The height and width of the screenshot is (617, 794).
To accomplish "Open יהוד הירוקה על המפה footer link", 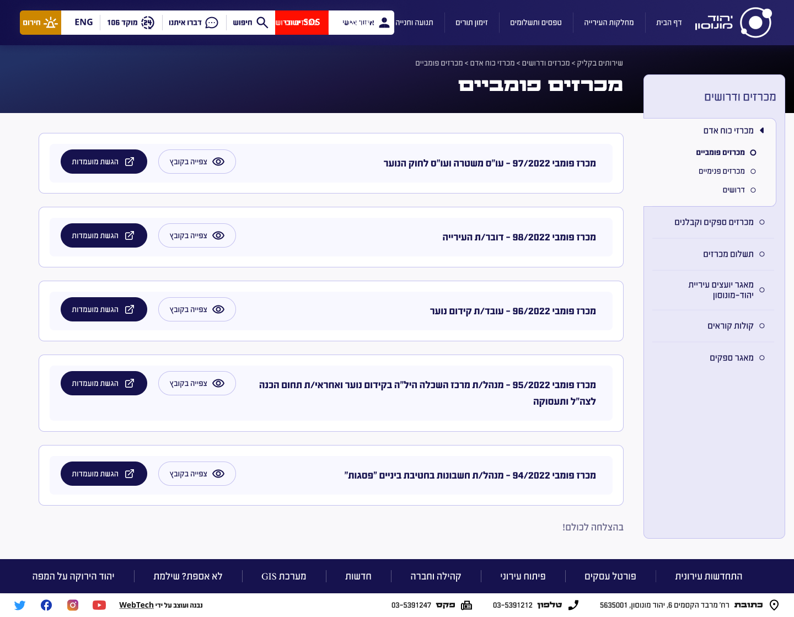I will click(73, 576).
